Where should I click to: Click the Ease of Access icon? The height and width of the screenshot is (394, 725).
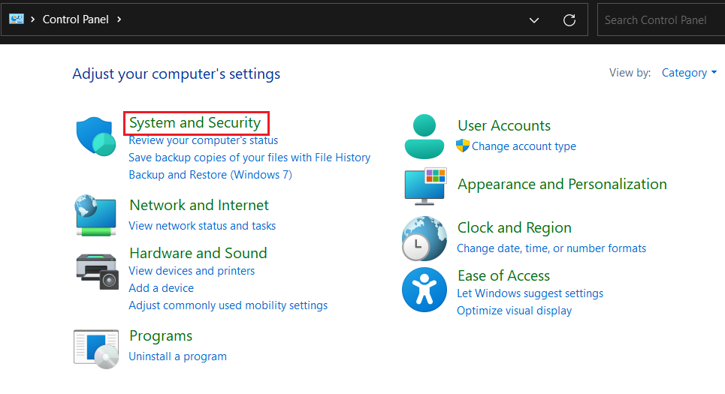[x=424, y=290]
